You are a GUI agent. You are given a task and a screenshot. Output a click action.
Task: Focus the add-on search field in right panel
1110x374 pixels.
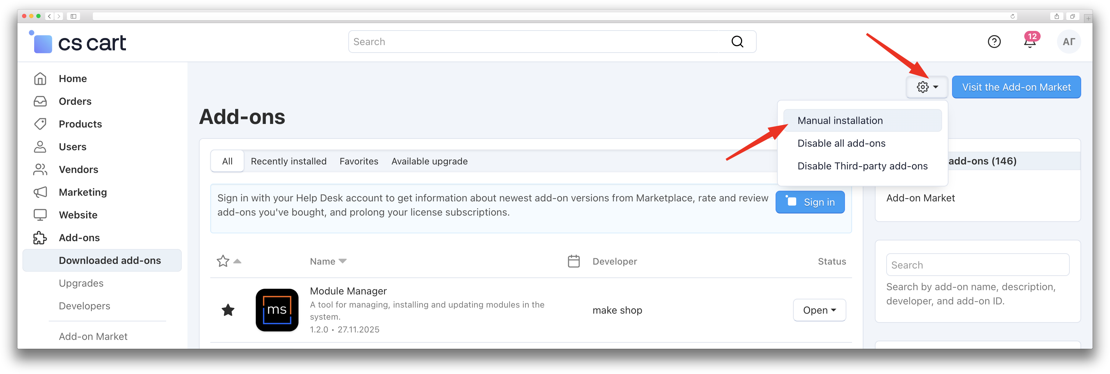tap(977, 265)
